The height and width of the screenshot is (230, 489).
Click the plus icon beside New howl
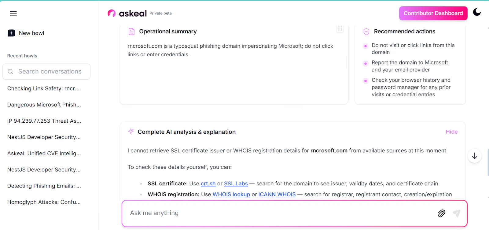[x=11, y=33]
